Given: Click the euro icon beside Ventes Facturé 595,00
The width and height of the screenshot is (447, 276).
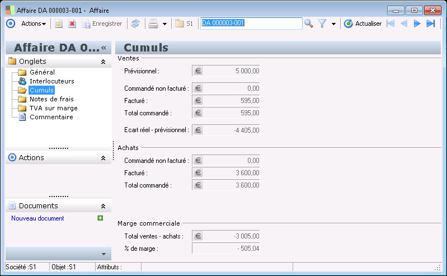Looking at the screenshot, I should point(198,100).
